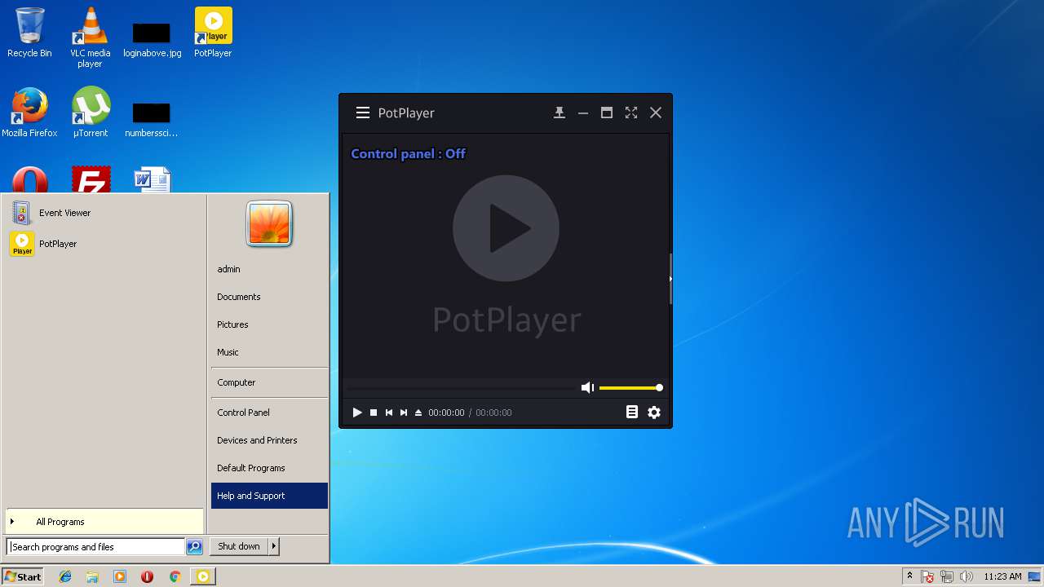The height and width of the screenshot is (587, 1044).
Task: Open Help and Support
Action: point(269,496)
